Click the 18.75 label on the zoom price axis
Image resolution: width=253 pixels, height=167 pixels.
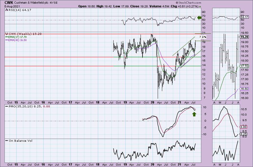(x=244, y=47)
